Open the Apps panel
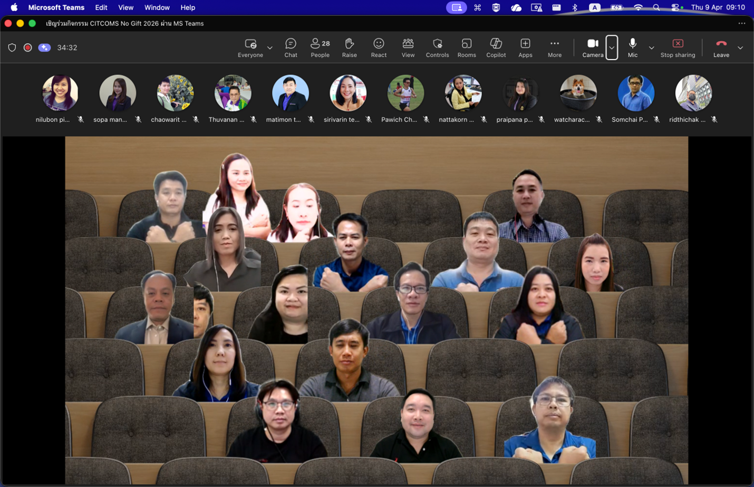 coord(525,47)
